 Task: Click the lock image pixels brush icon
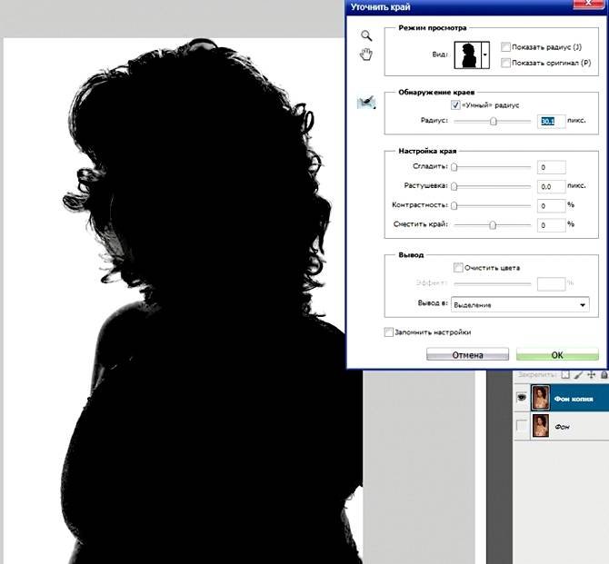(577, 374)
